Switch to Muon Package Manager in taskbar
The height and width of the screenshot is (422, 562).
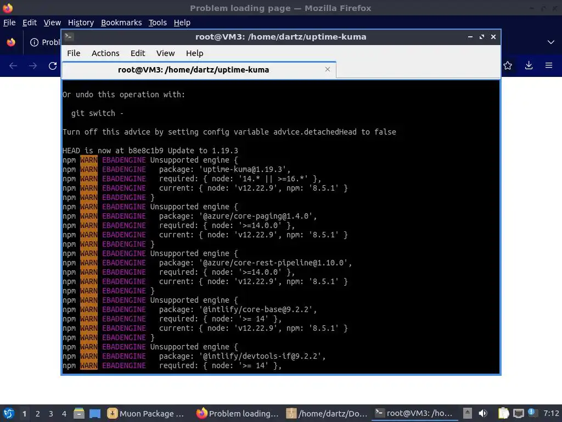click(x=147, y=413)
